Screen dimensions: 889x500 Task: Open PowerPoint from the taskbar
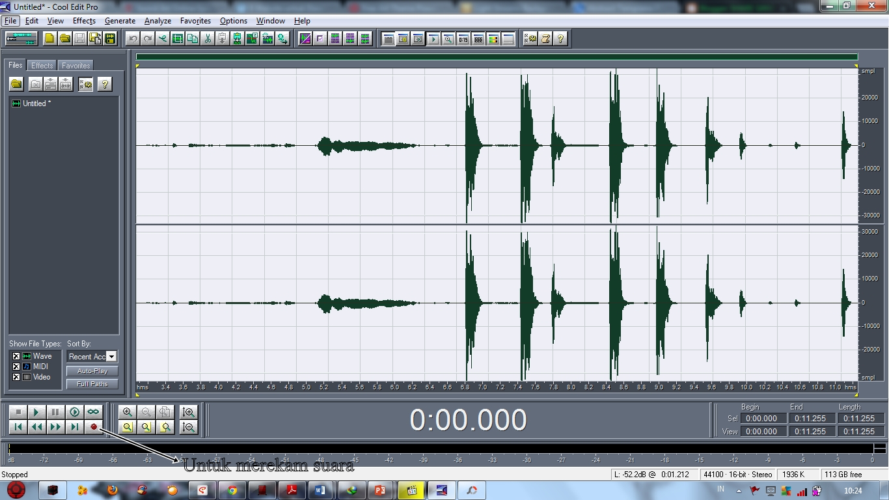(381, 490)
